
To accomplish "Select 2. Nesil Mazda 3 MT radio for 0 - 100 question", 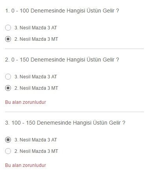I will pos(8,39).
